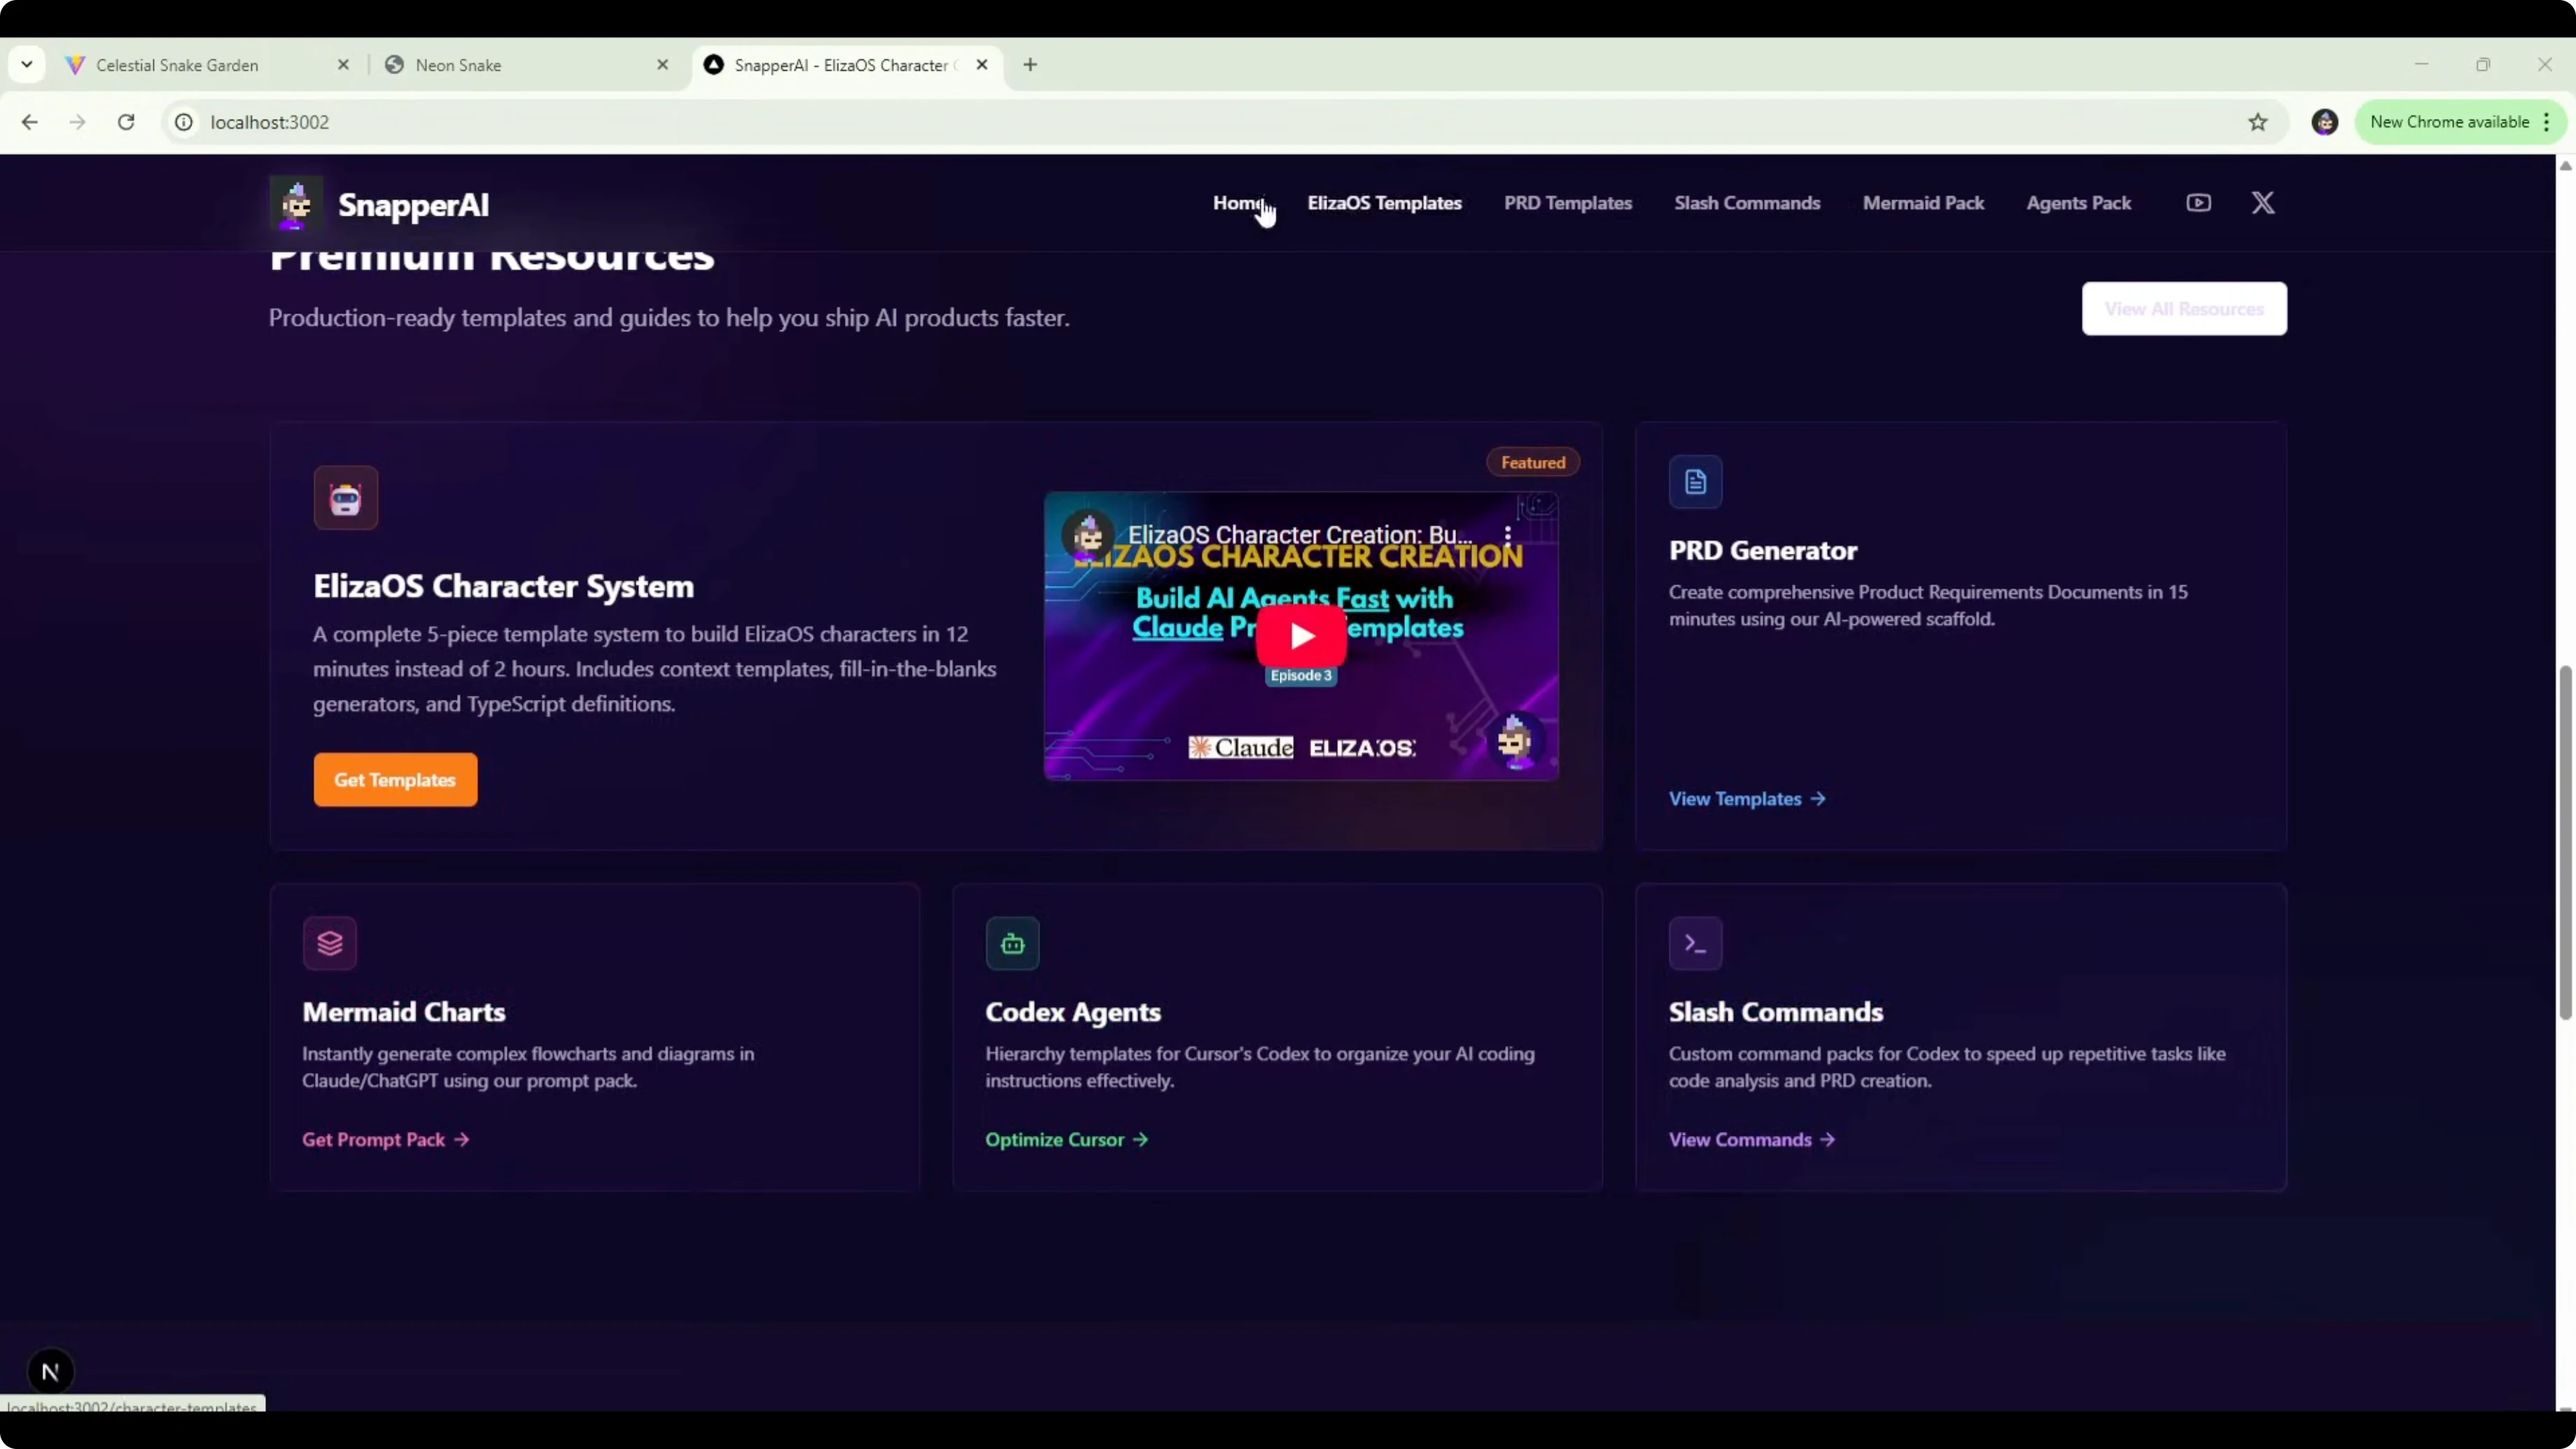This screenshot has height=1449, width=2576.
Task: Play the ElizaOS Character Creation video
Action: pos(1301,636)
